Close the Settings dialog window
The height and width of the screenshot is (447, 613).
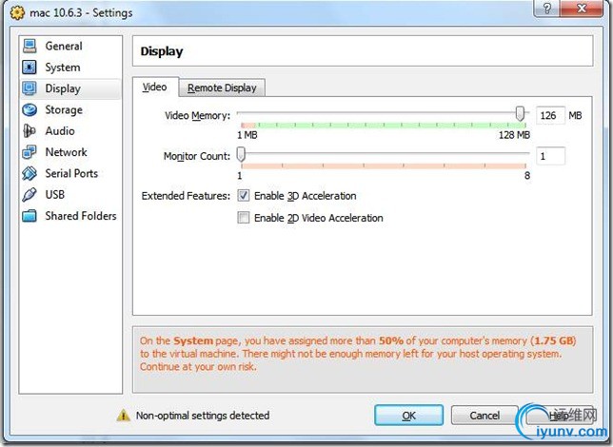582,9
